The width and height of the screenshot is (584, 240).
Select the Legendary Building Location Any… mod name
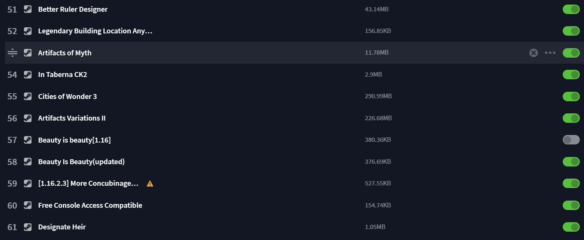pos(95,31)
